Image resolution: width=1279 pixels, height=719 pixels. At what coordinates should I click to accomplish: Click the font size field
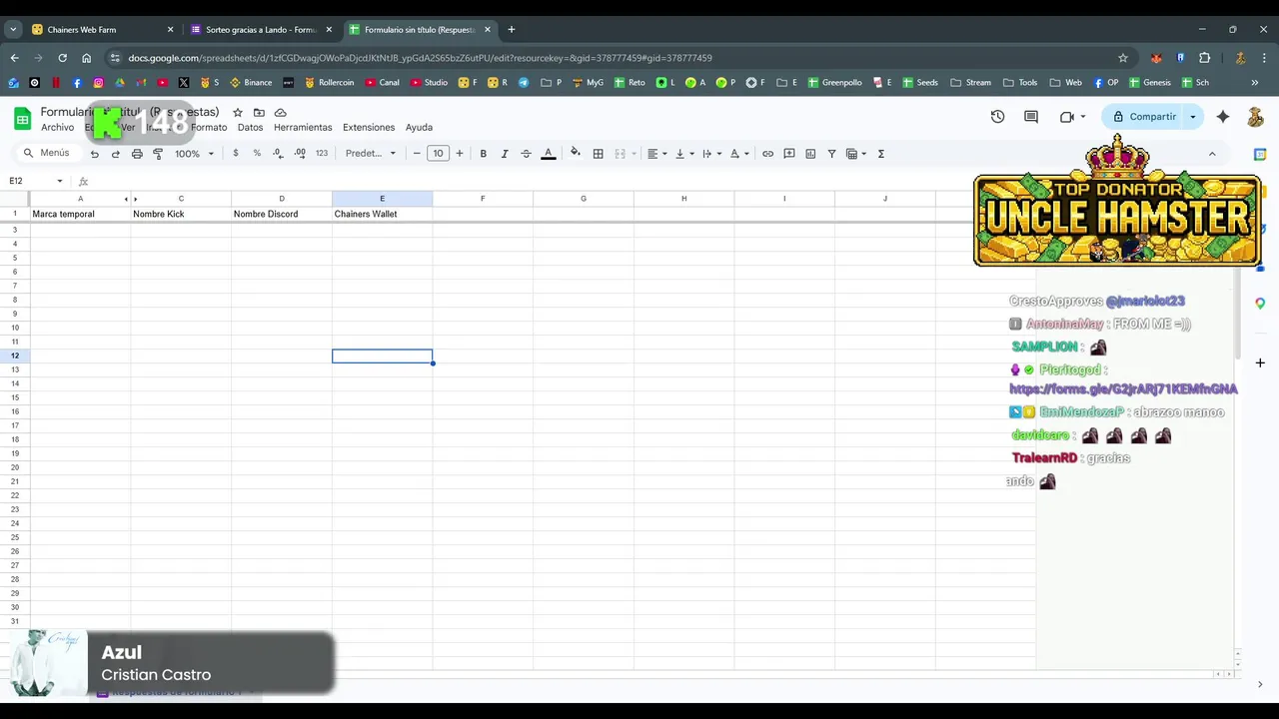point(438,154)
